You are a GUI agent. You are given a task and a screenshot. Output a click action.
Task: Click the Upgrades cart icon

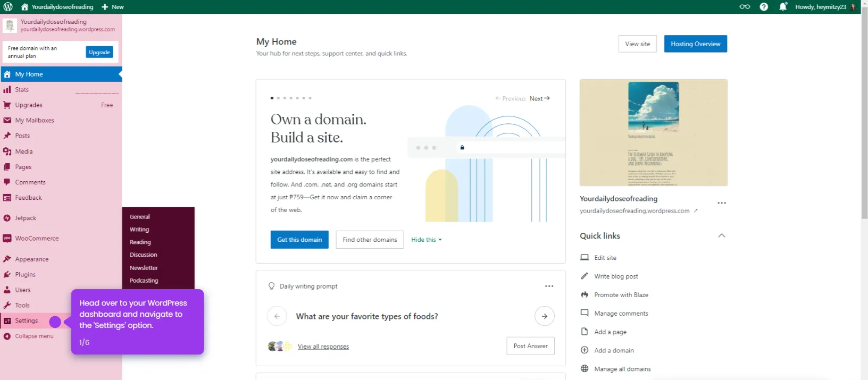tap(7, 105)
